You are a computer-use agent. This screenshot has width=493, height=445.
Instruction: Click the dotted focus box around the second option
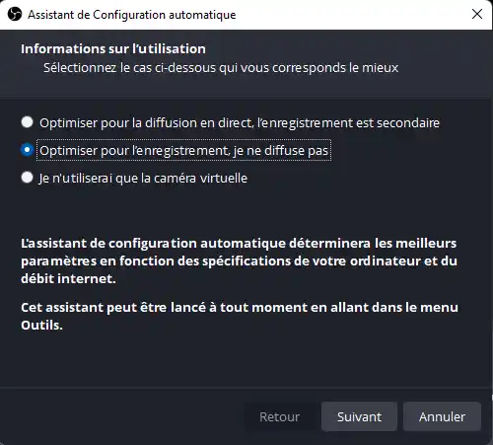click(x=183, y=150)
